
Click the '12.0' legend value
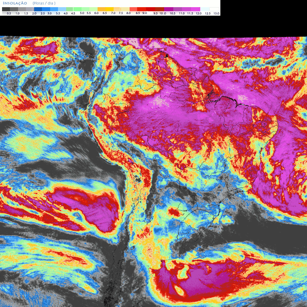pyautogui.click(x=199, y=13)
